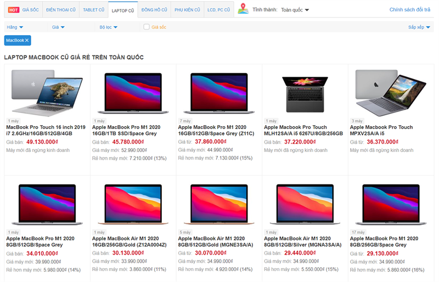Expand the Giá filter dropdown
439x282 pixels.
pos(58,27)
